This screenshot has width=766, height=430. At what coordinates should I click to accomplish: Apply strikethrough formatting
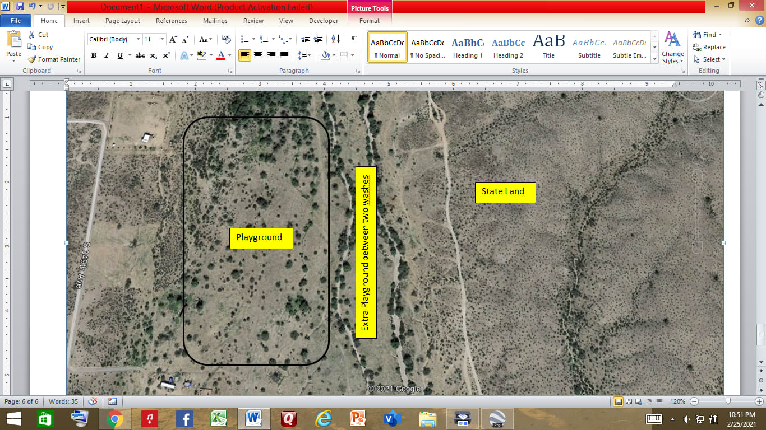coord(140,55)
